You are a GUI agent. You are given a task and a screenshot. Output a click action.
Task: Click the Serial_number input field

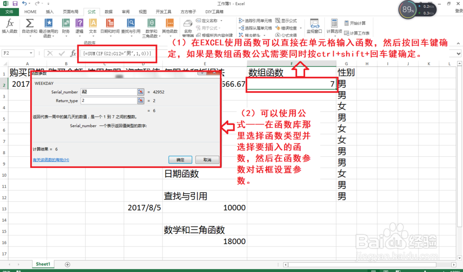tap(109, 92)
